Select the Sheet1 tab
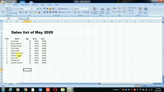 [11, 84]
